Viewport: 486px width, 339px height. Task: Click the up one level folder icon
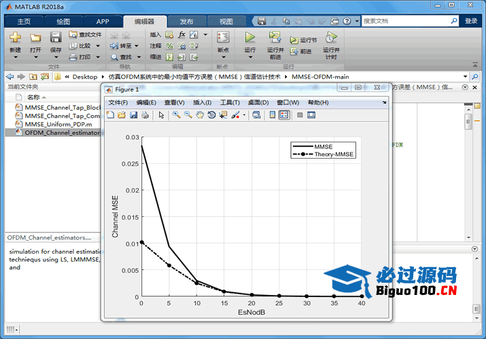33,77
